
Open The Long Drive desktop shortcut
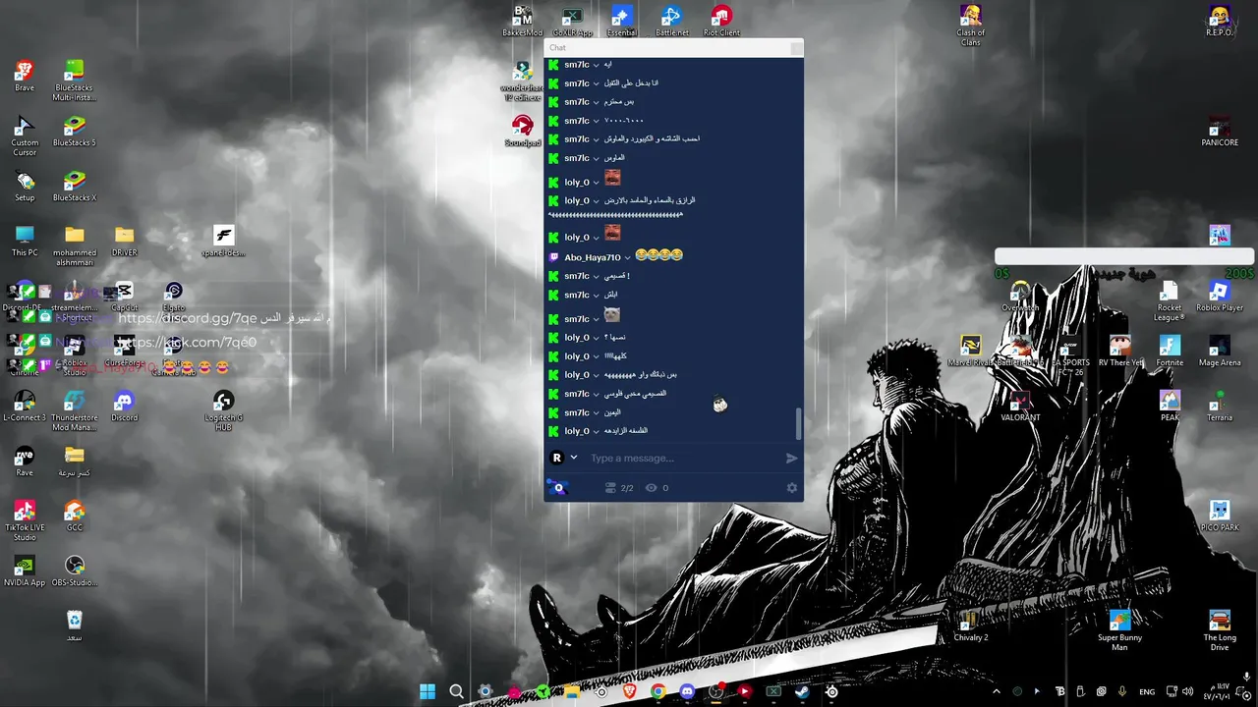point(1220,630)
